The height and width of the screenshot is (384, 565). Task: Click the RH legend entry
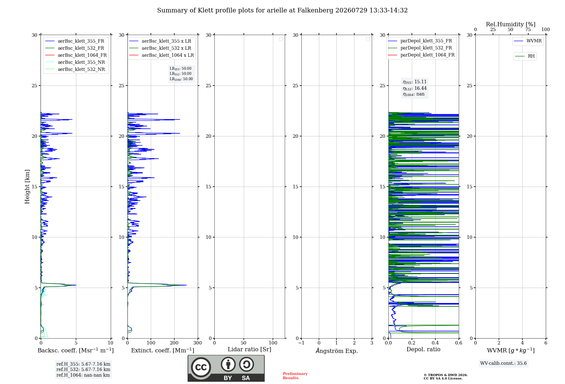tap(525, 56)
